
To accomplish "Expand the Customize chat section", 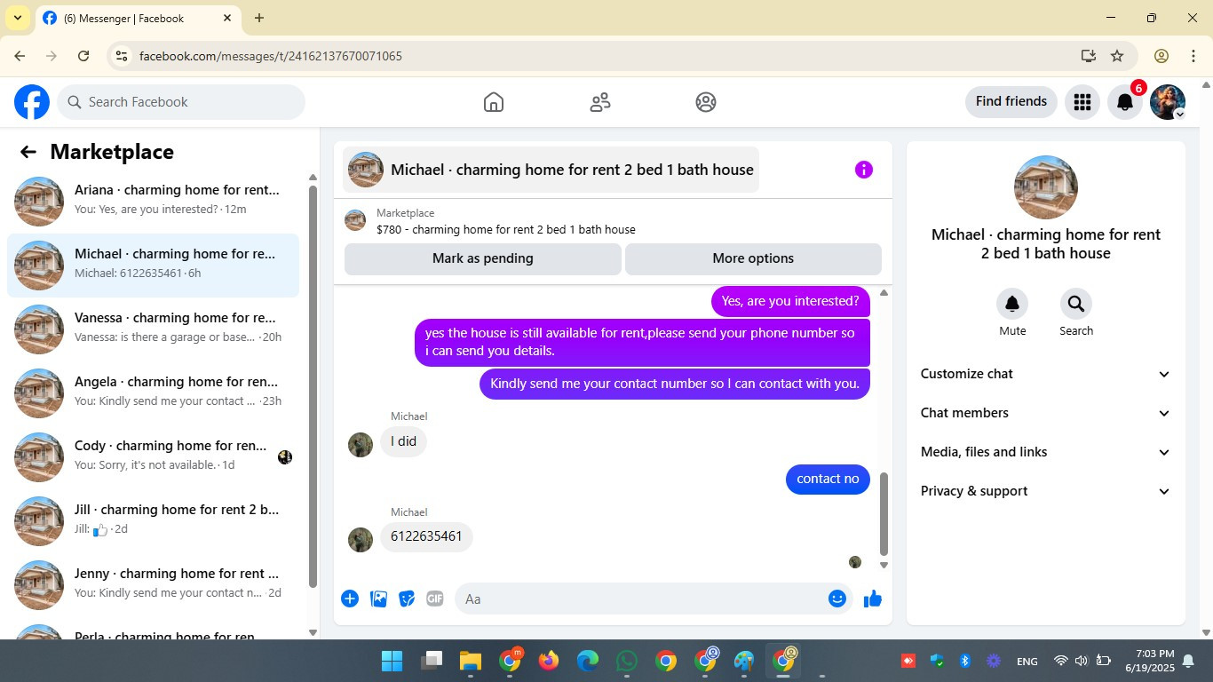I will tap(1046, 374).
